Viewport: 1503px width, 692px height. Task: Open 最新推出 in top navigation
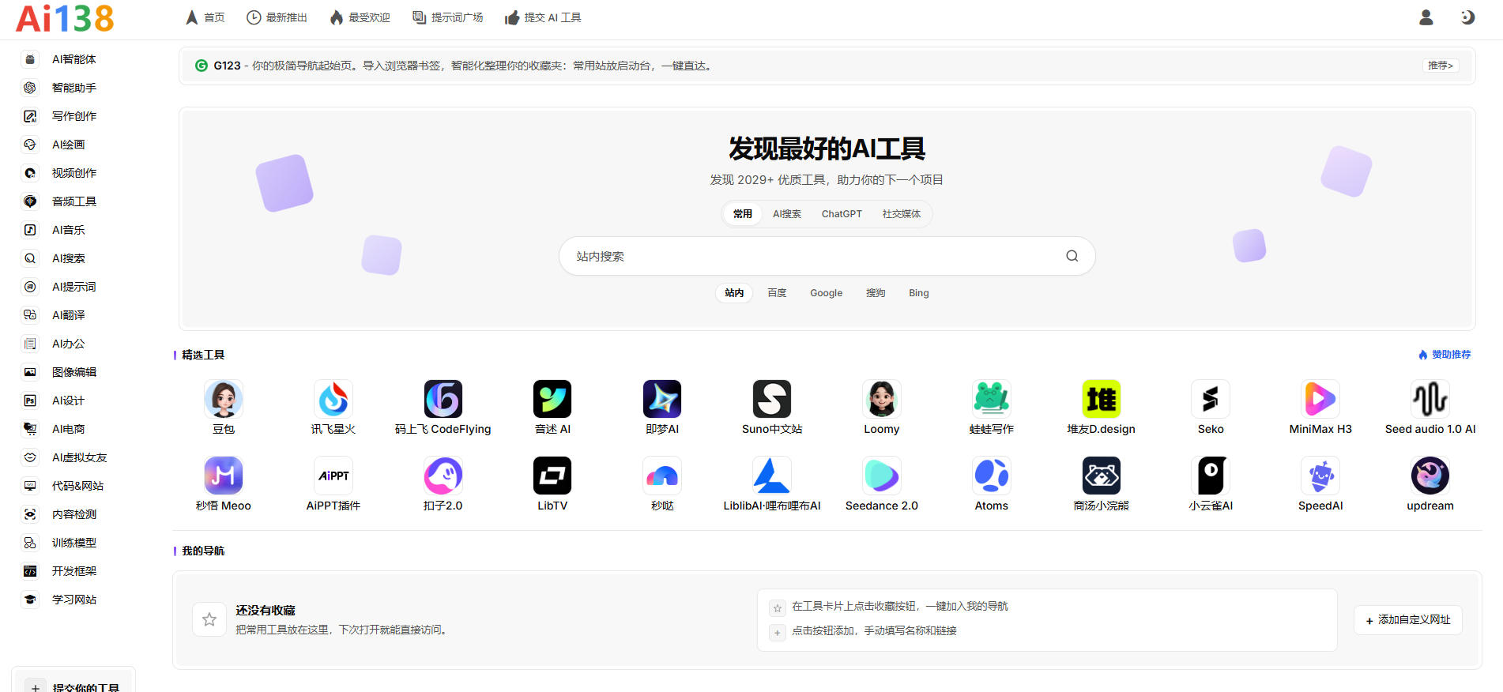pos(277,17)
